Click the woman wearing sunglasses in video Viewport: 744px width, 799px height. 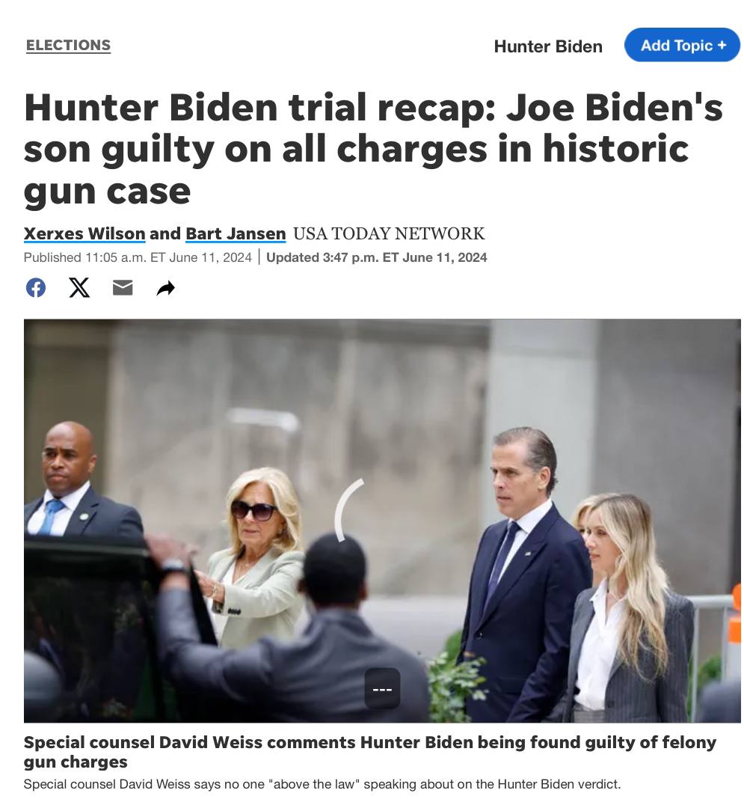(x=257, y=555)
